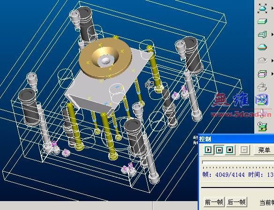
Task: Open flyout arrow beside grayed surface outline icon
Action: tap(272, 60)
